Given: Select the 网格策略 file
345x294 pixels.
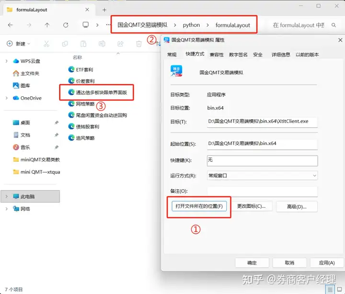Looking at the screenshot, I should click(x=81, y=103).
